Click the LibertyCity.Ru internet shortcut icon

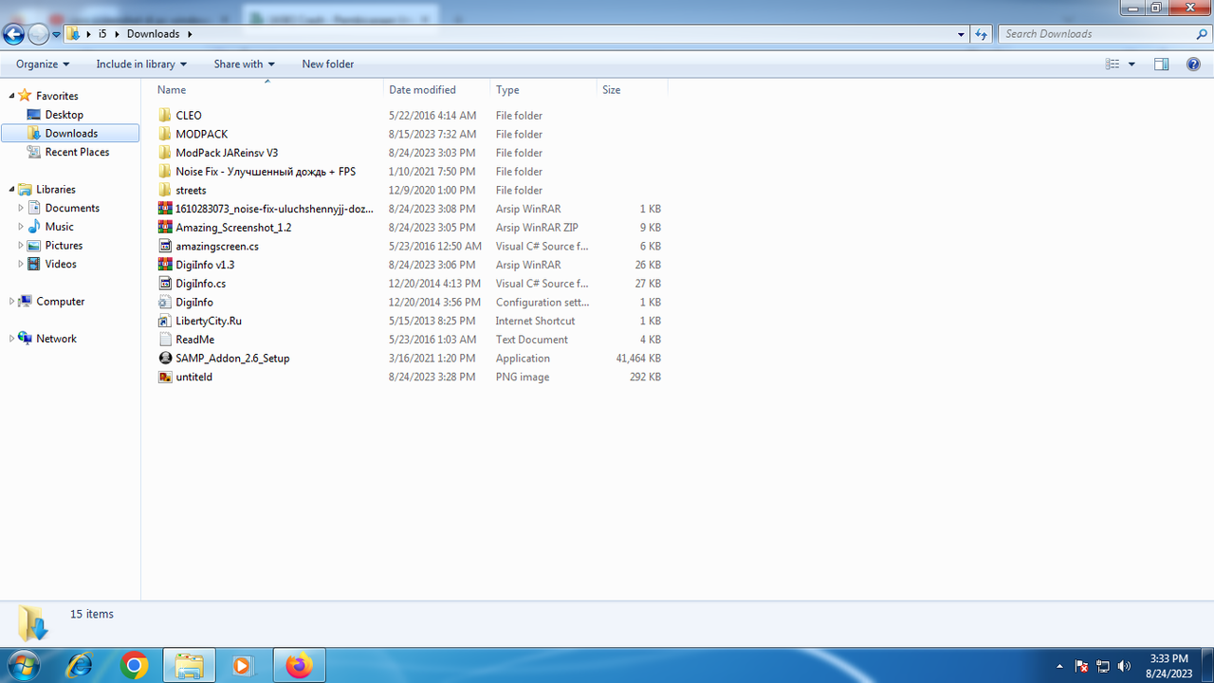pos(166,321)
